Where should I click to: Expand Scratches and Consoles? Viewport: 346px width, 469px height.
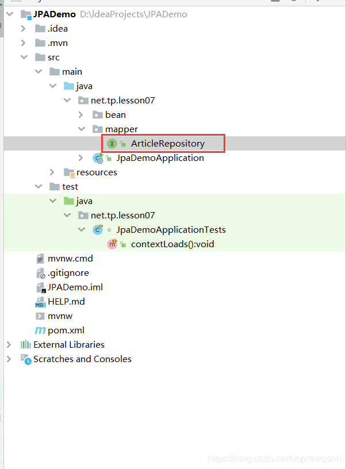[9, 359]
